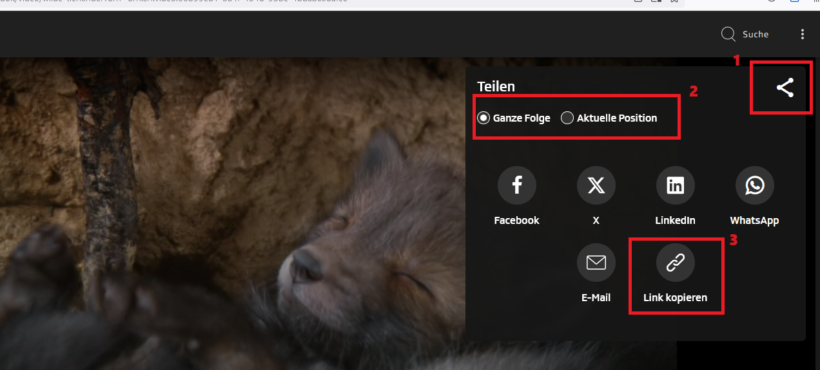
Task: Click the E-Mail text label
Action: click(x=596, y=298)
